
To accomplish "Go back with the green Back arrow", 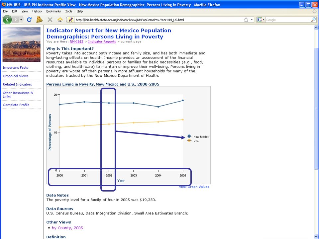I will pos(7,20).
